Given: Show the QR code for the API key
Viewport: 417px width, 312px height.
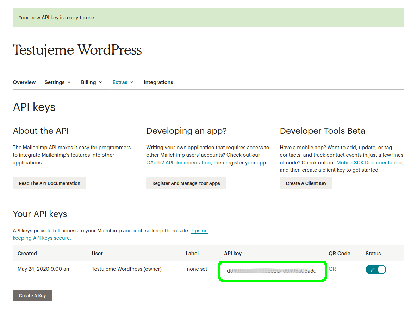Looking at the screenshot, I should pyautogui.click(x=332, y=269).
